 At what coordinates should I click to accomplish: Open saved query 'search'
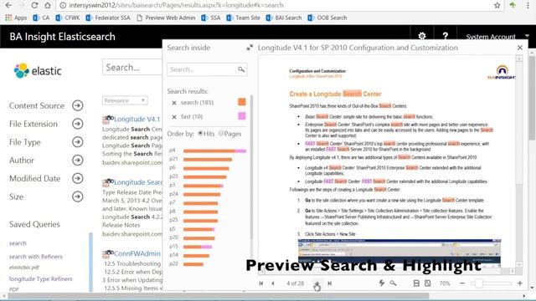tap(18, 243)
